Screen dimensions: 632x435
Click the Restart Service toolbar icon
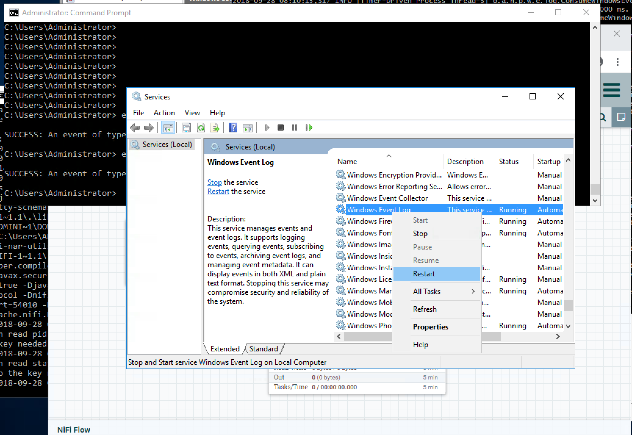click(x=309, y=128)
